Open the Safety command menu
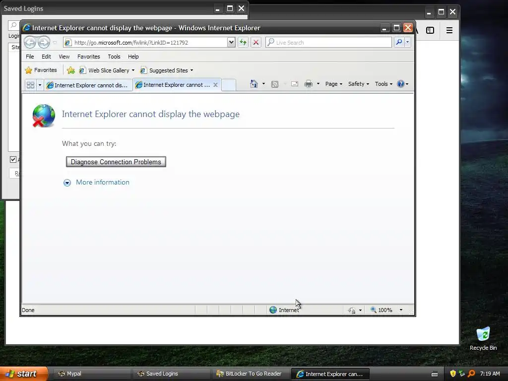The height and width of the screenshot is (381, 508). 359,84
